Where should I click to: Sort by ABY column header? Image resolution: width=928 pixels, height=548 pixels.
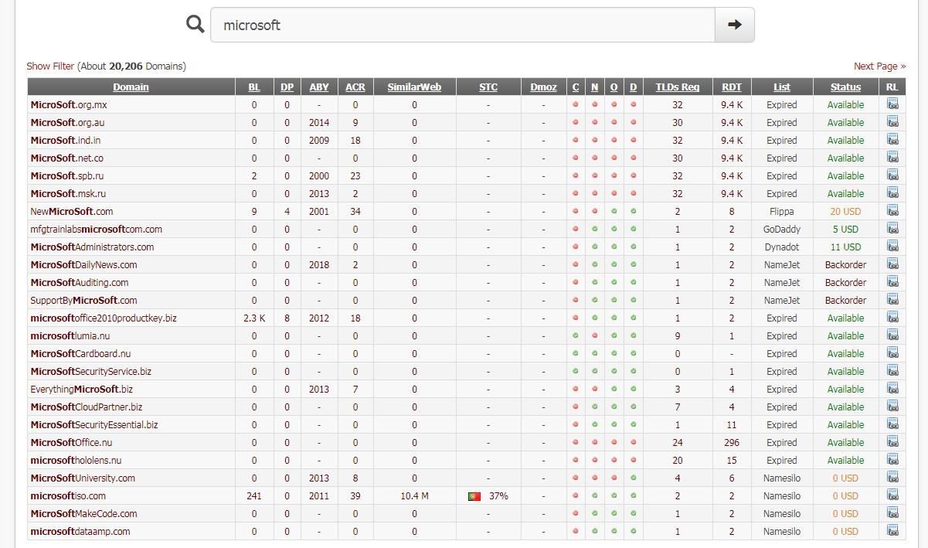coord(319,87)
